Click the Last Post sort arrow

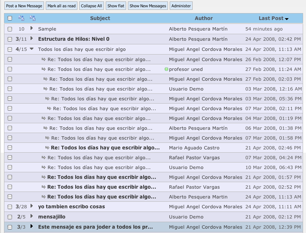287,19
